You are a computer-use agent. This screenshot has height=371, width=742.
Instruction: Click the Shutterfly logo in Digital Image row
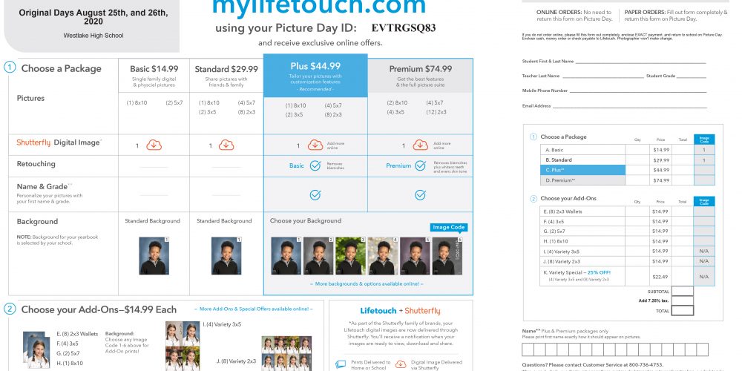coord(33,142)
